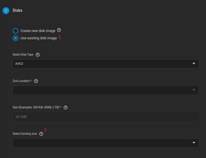View help for the Size field

66,107
